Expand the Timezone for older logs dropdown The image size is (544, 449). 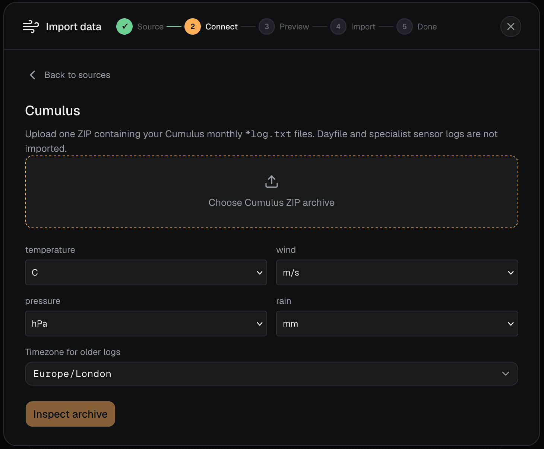point(272,374)
